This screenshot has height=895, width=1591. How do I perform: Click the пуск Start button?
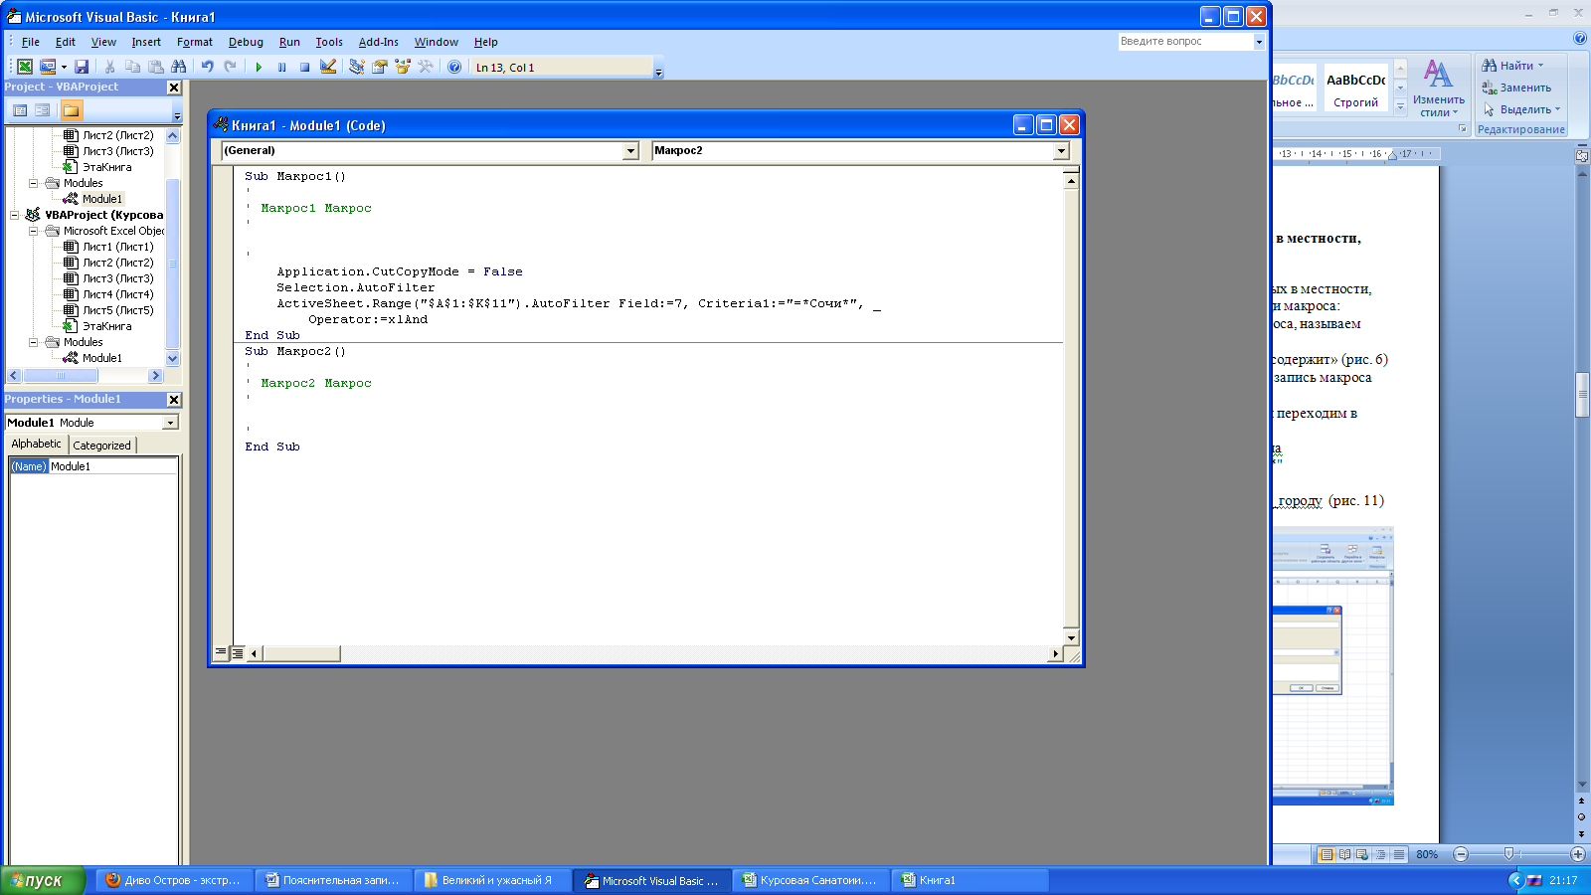click(43, 880)
